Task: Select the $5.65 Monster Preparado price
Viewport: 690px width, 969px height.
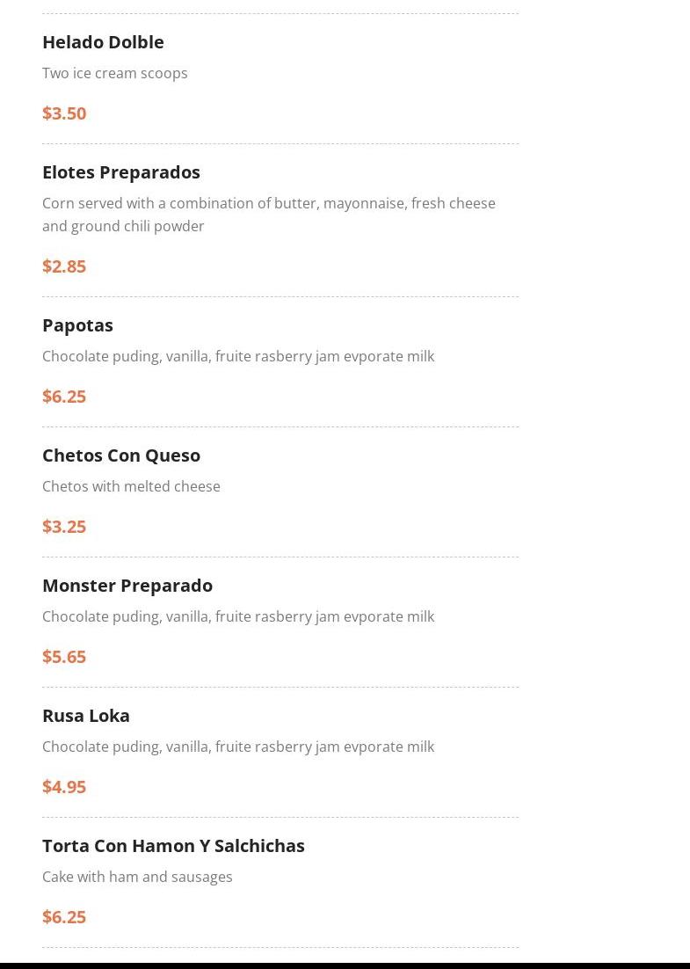Action: click(64, 657)
